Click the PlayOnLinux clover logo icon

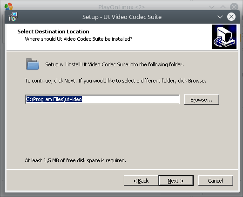pyautogui.click(x=9, y=6)
